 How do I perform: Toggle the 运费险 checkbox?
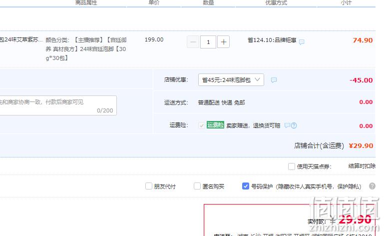point(202,125)
